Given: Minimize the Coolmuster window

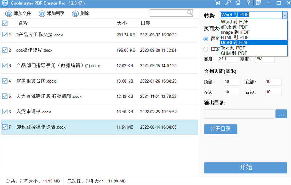Looking at the screenshot, I should point(268,3).
